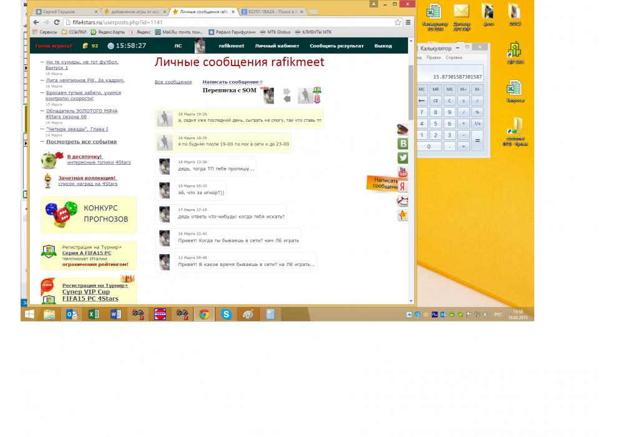Viewport: 624px width, 437px height.
Task: Open Skype from the taskbar
Action: (225, 315)
